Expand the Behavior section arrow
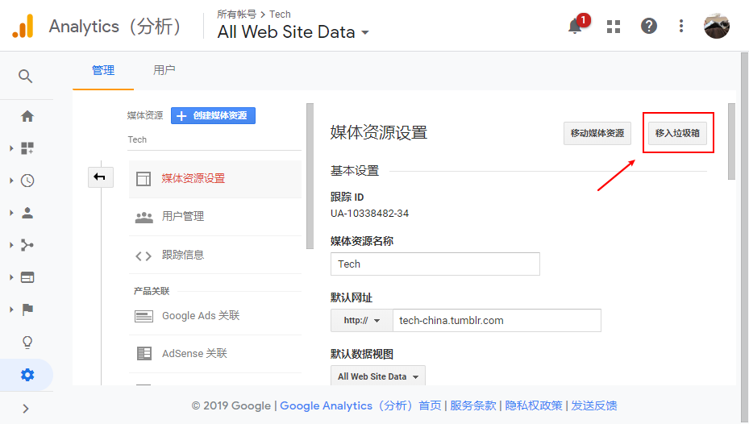 click(11, 277)
